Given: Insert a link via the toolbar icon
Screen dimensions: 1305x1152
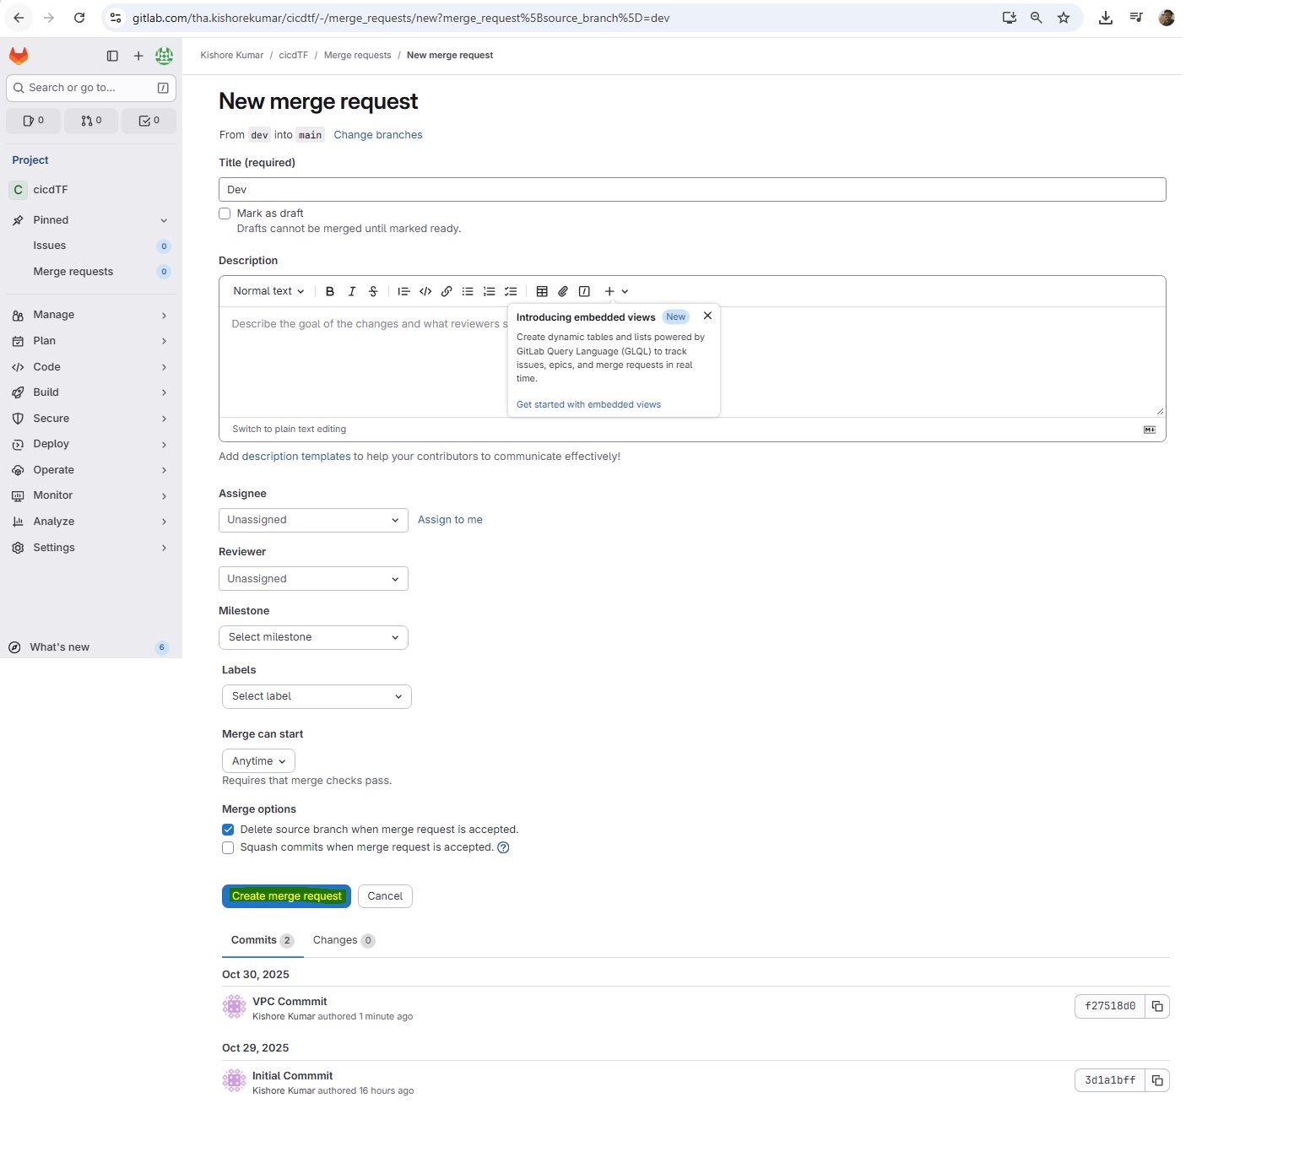Looking at the screenshot, I should pyautogui.click(x=447, y=291).
